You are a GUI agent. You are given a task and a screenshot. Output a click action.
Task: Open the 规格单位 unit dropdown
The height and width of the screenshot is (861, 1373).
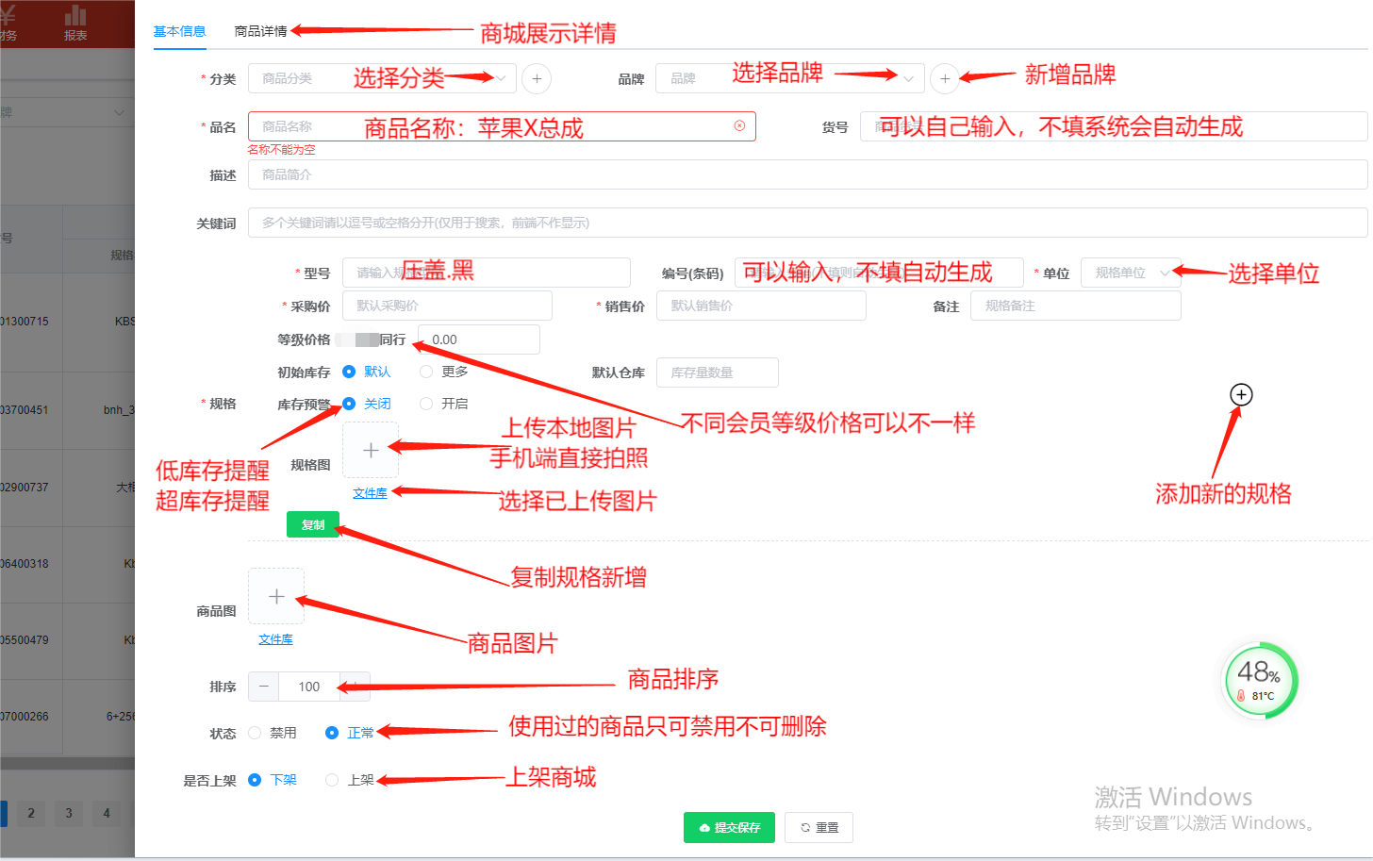click(1131, 273)
